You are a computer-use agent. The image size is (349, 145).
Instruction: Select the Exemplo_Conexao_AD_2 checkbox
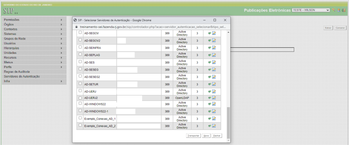[x=80, y=125]
